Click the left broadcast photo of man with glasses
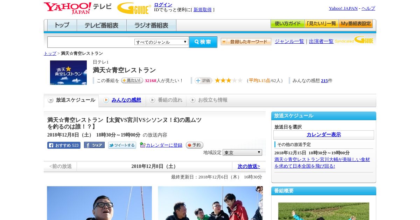 click(x=99, y=203)
